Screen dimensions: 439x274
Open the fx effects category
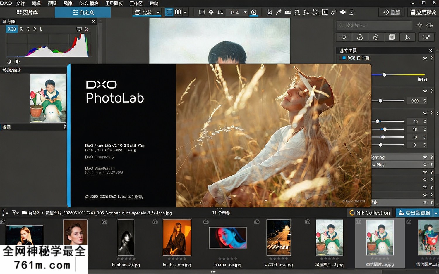(x=407, y=37)
